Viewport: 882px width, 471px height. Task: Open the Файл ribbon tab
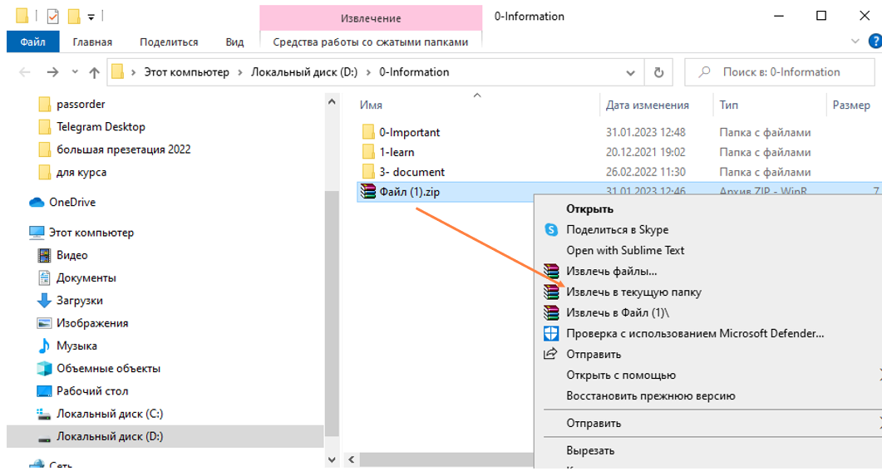coord(32,42)
